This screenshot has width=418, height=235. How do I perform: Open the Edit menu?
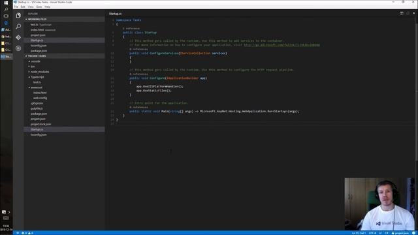click(x=23, y=7)
